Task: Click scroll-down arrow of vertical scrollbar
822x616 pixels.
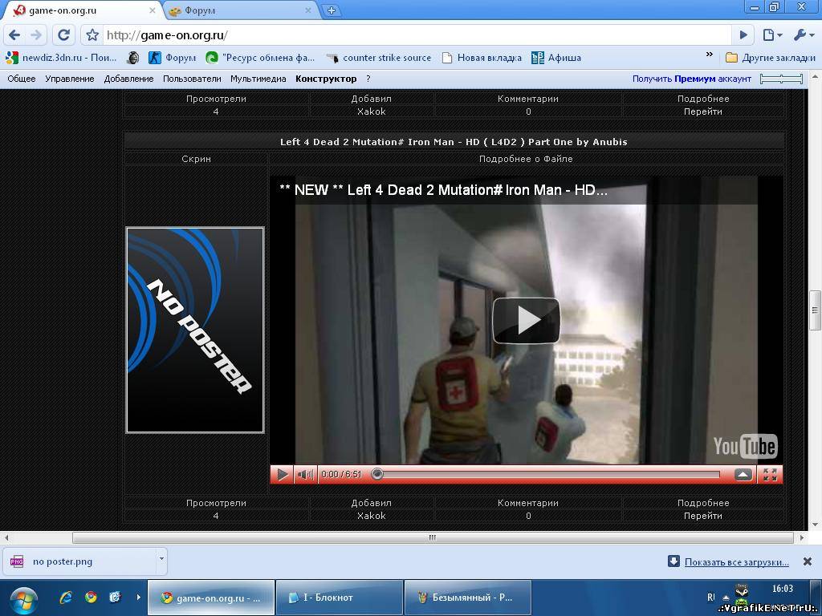Action: 815,525
